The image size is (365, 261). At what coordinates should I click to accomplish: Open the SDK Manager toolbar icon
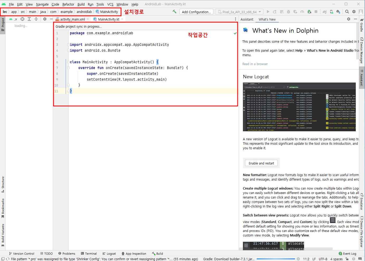point(338,12)
